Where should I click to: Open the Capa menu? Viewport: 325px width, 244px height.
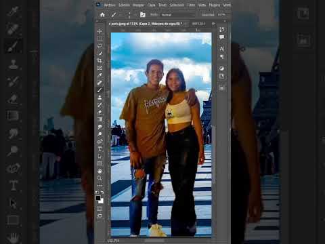[151, 5]
